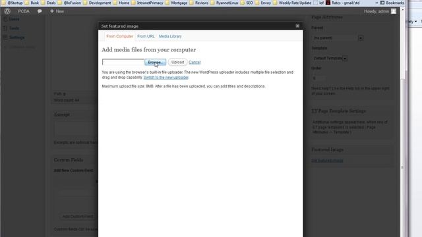Open the @Startup bookmarks folder
This screenshot has width=422, height=237.
[13, 3]
